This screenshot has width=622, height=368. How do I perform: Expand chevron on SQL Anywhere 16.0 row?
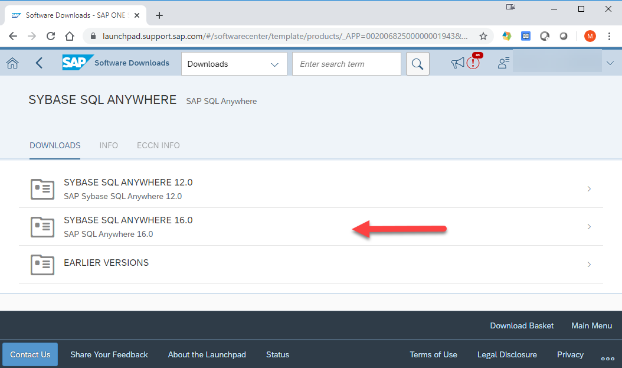point(589,227)
